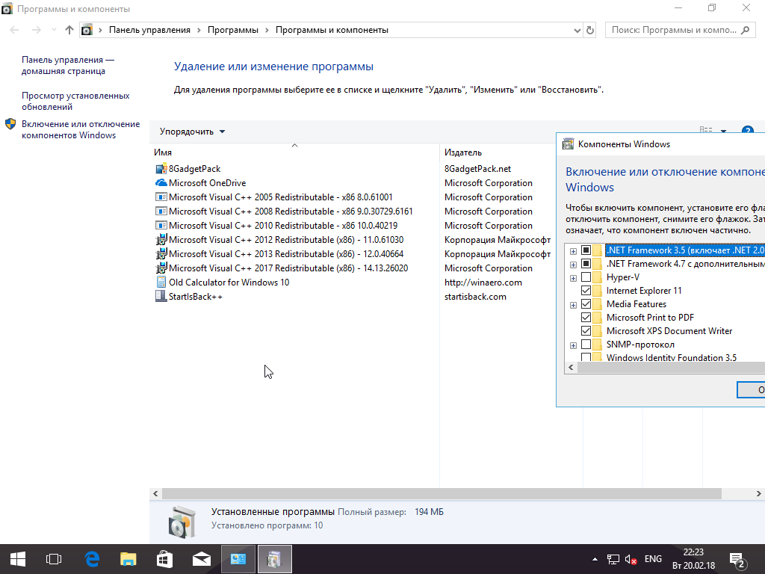765x574 pixels.
Task: Click the 8GadgetPack program icon
Action: click(161, 169)
